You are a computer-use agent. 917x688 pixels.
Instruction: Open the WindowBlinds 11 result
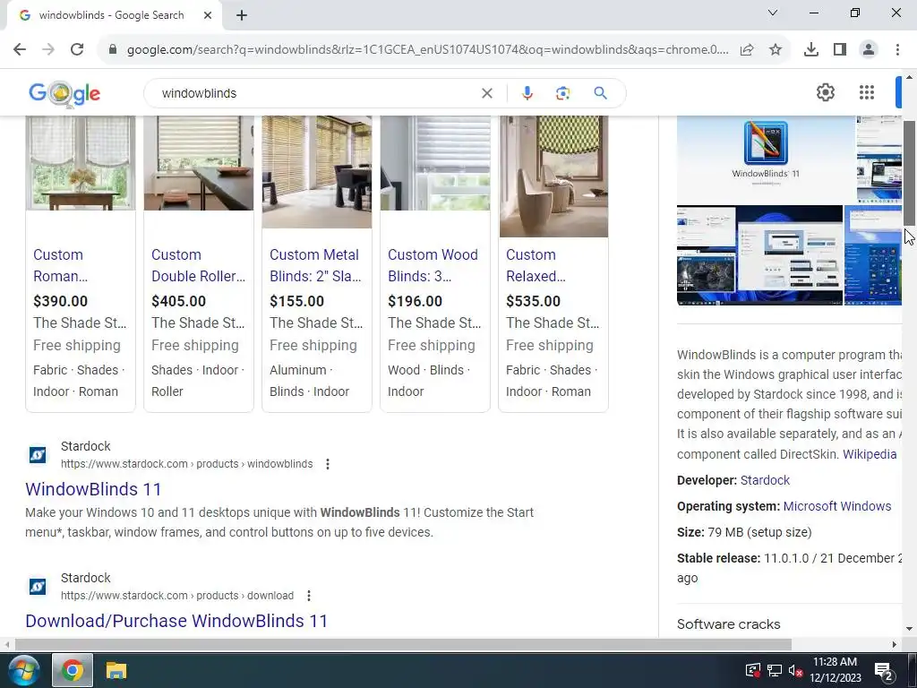point(93,489)
